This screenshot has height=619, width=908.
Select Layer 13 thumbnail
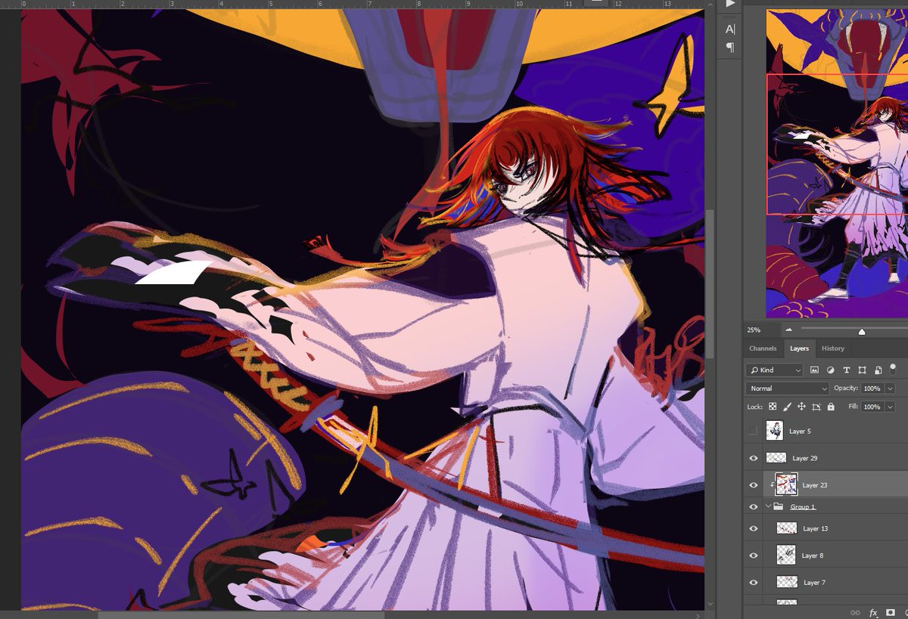786,528
